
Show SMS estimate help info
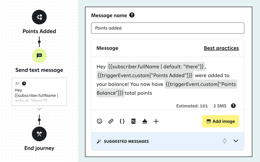[x=233, y=106]
